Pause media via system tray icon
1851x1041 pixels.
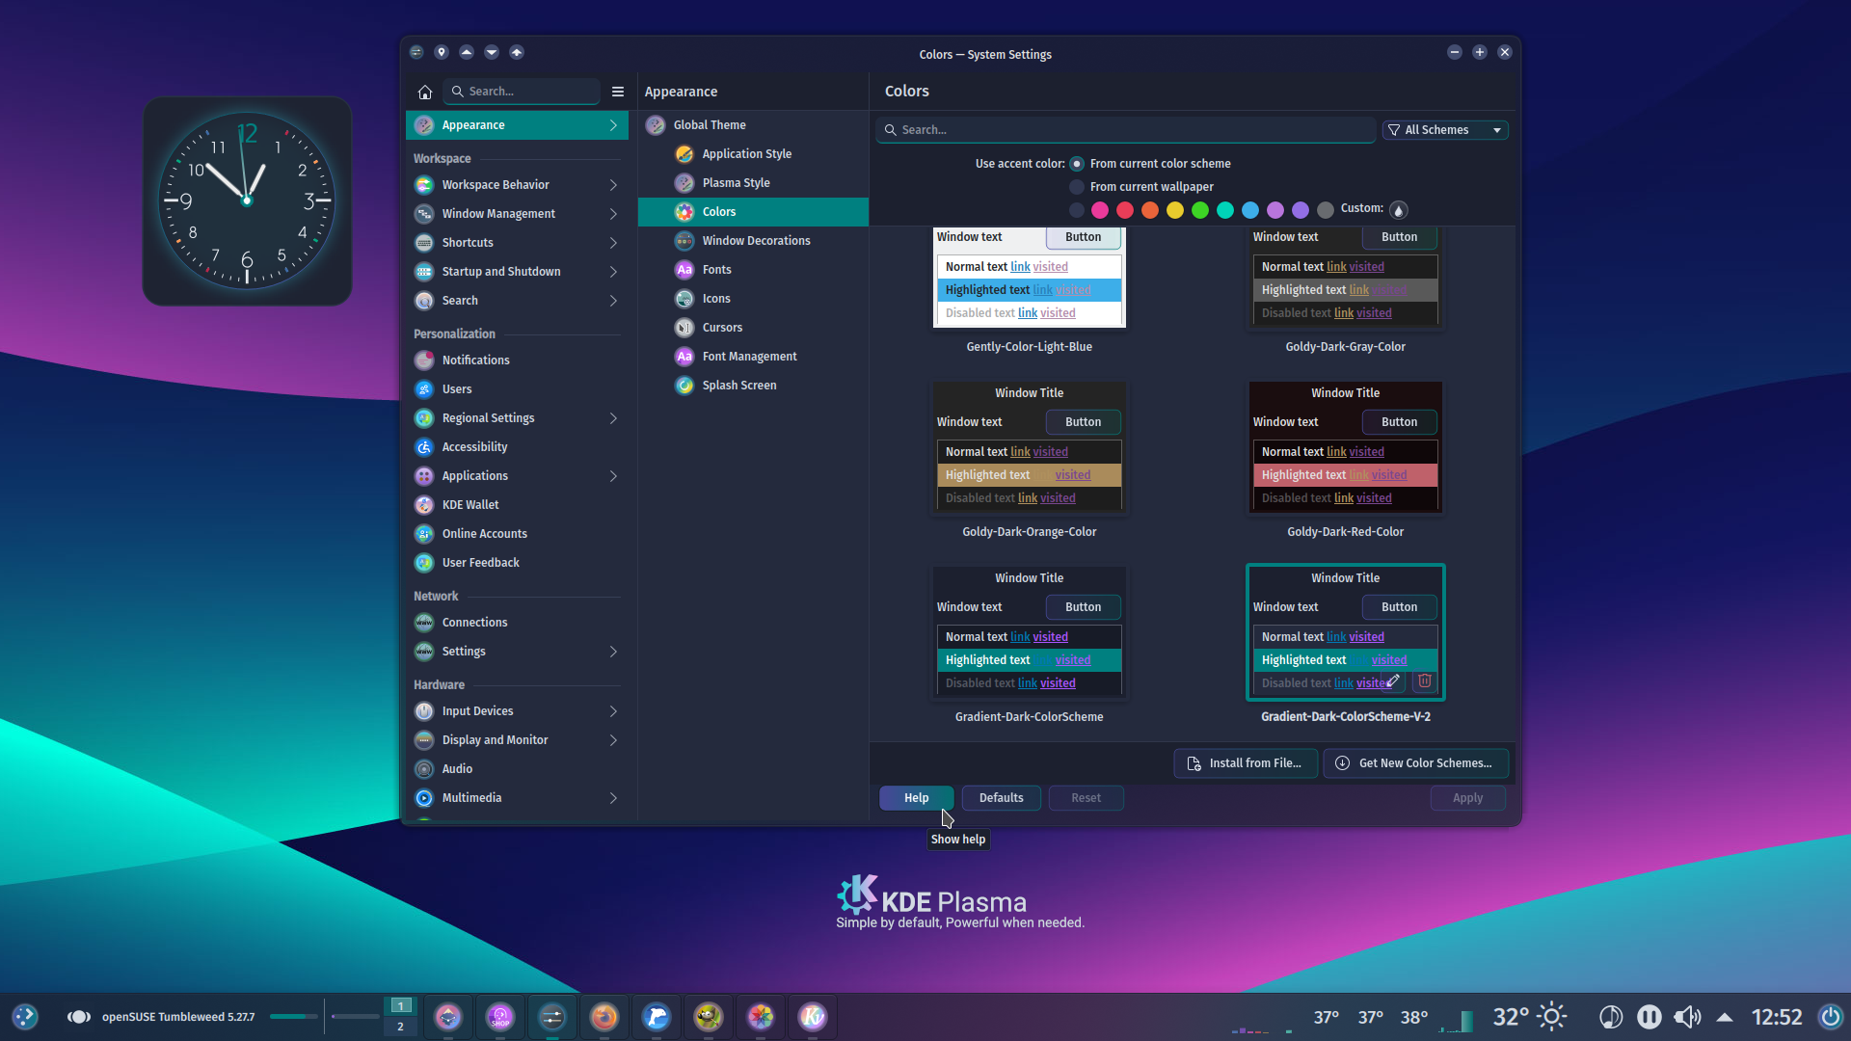click(x=1650, y=1016)
